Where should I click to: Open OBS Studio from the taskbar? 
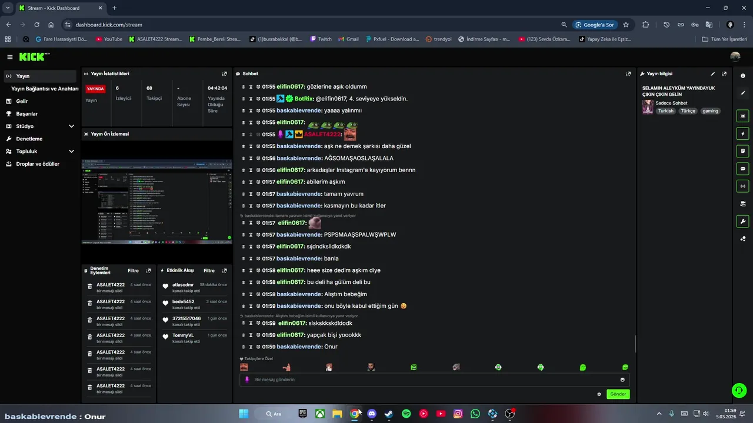pyautogui.click(x=510, y=414)
